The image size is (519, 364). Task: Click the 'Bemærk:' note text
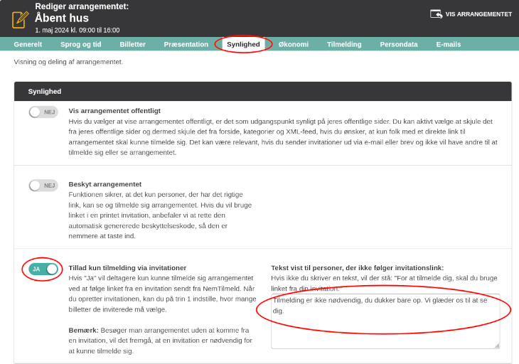83,331
